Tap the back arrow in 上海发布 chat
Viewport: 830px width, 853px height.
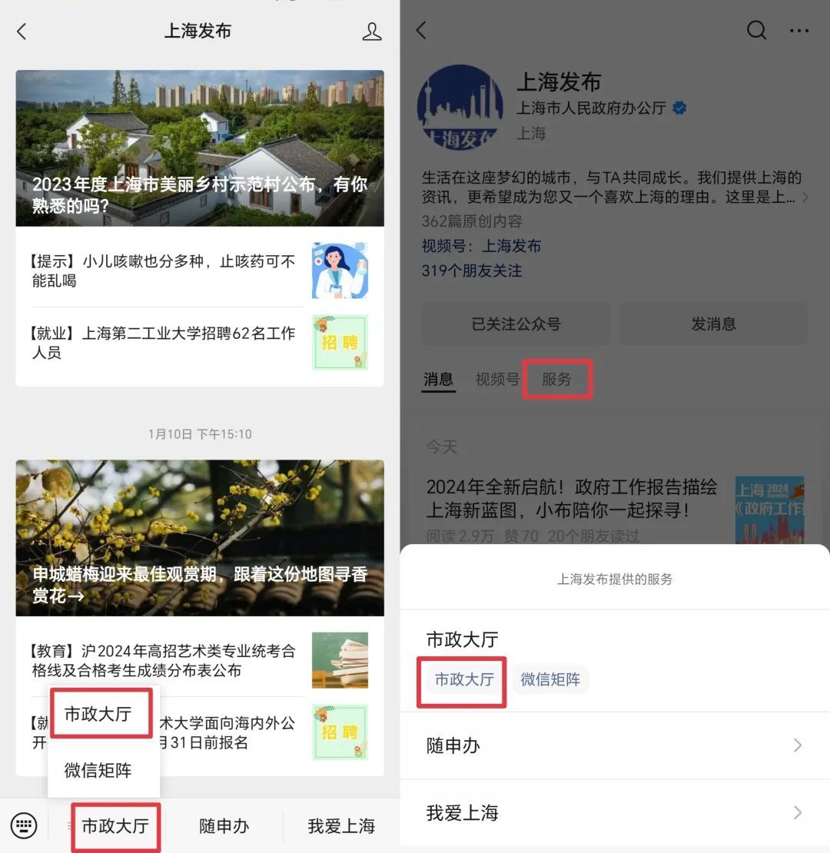(x=22, y=32)
